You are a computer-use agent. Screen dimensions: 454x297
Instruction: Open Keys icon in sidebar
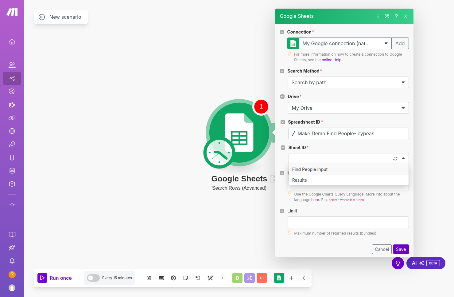[x=12, y=144]
